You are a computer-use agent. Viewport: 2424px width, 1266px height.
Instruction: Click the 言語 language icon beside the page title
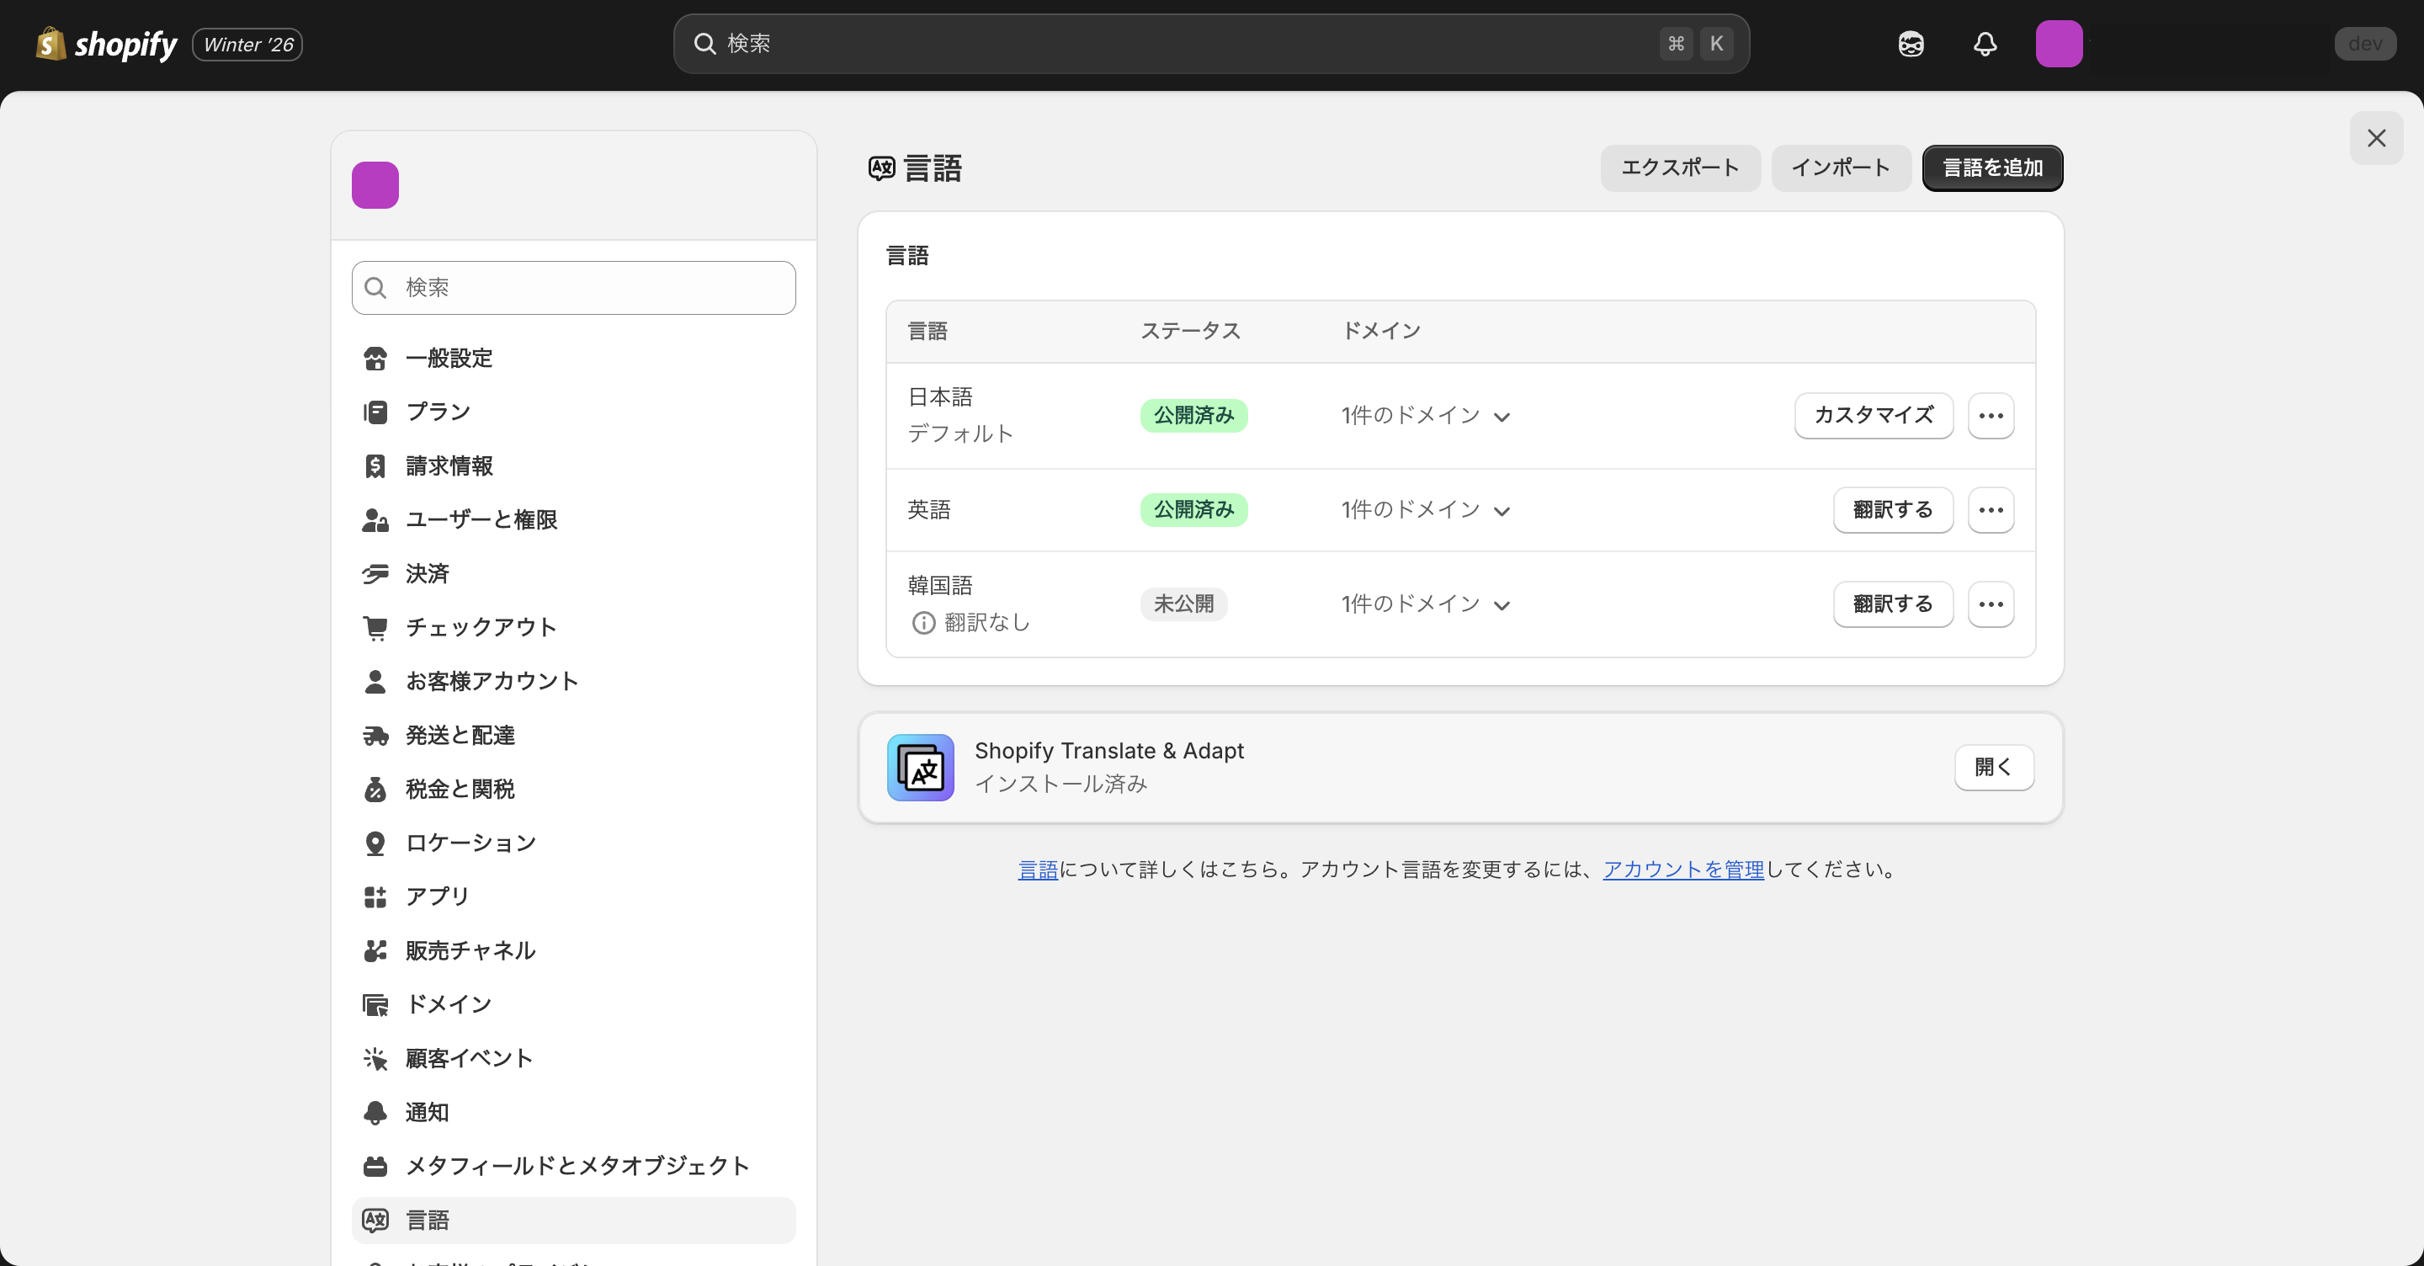point(880,168)
